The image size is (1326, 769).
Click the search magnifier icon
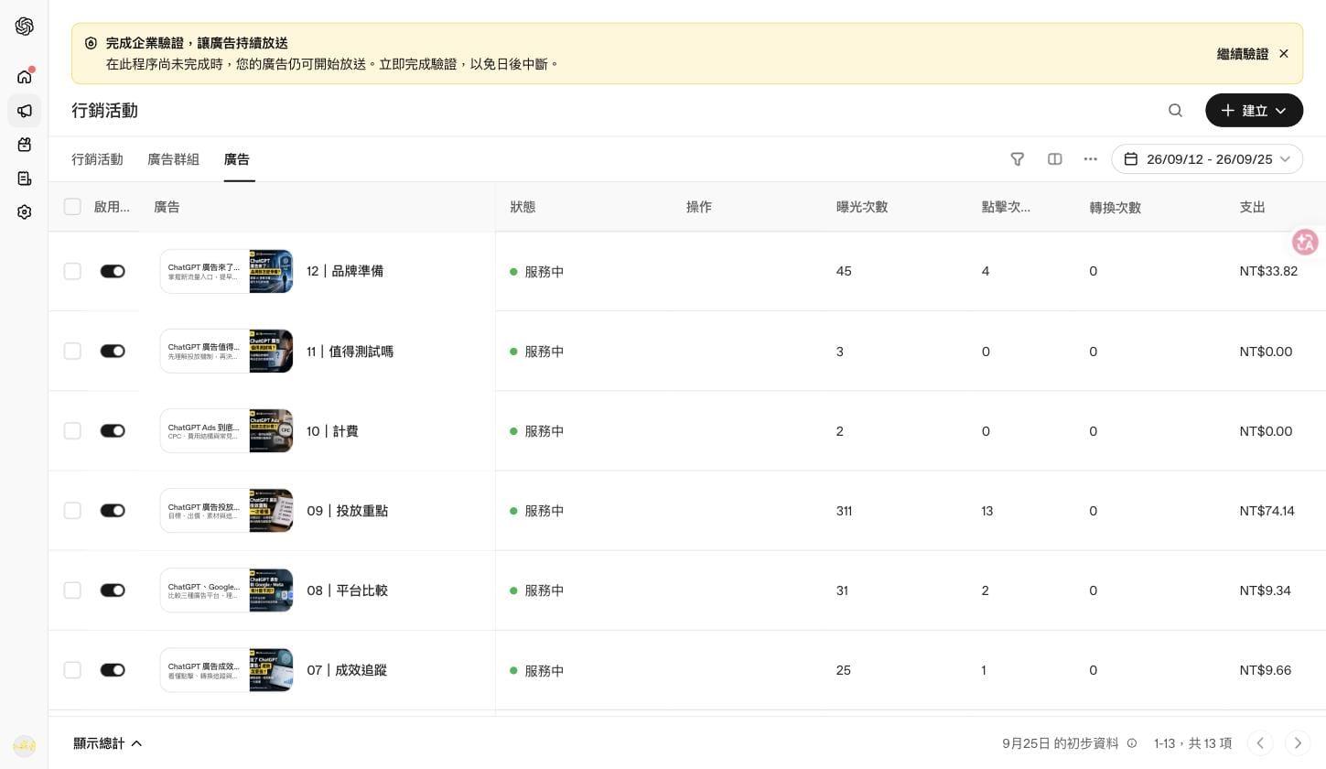click(x=1176, y=111)
